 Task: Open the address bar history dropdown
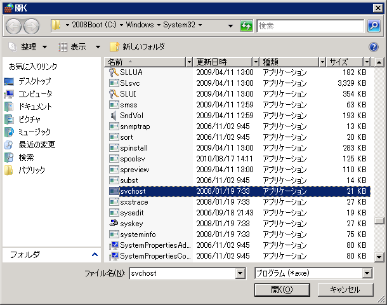click(x=230, y=25)
